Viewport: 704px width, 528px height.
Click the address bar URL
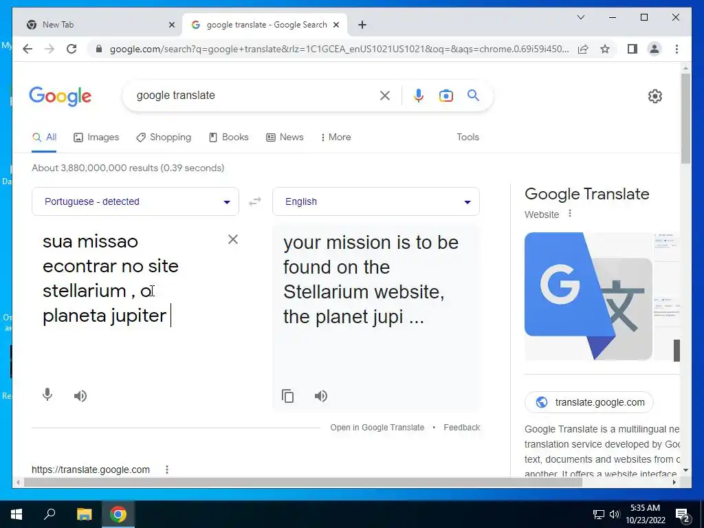pos(339,49)
